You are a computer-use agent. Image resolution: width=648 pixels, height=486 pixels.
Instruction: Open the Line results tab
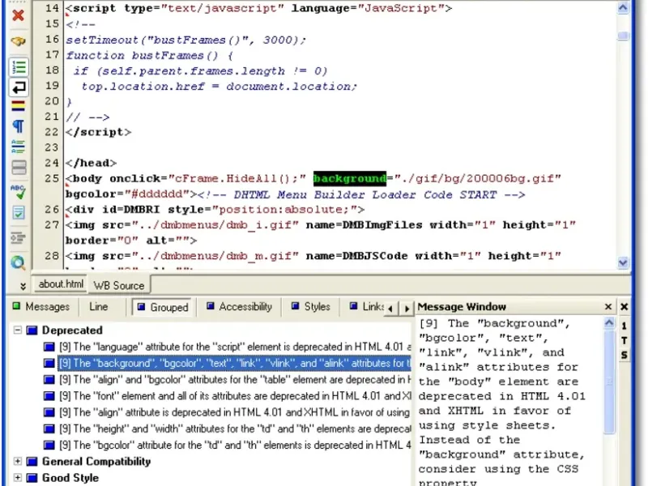click(x=99, y=307)
